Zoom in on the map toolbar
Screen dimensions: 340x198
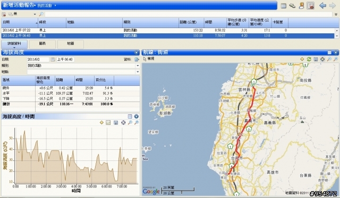click(336, 59)
